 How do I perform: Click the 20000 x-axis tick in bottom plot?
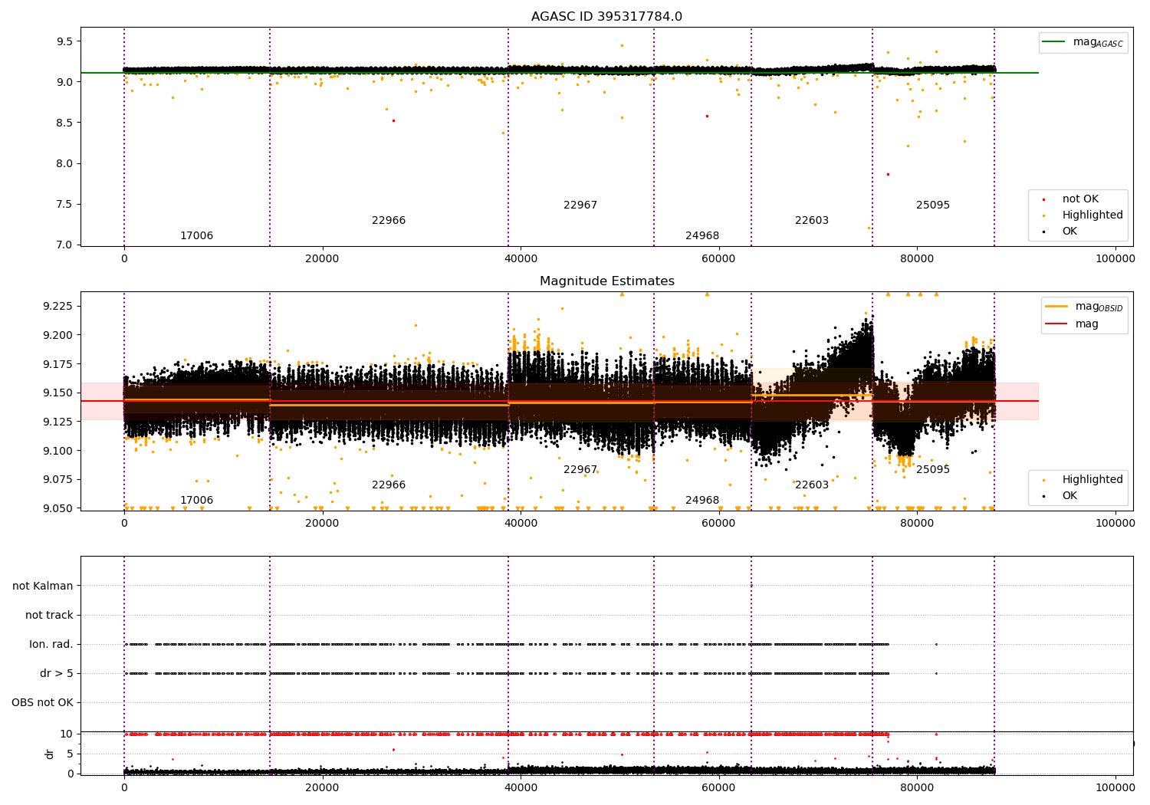323,788
